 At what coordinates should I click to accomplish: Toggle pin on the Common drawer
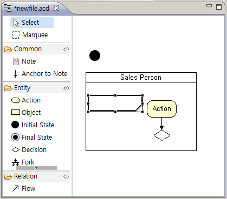point(66,50)
